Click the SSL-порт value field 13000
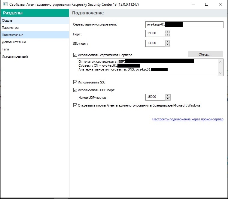Image resolution: width=228 pixels, height=199 pixels. (x=155, y=43)
